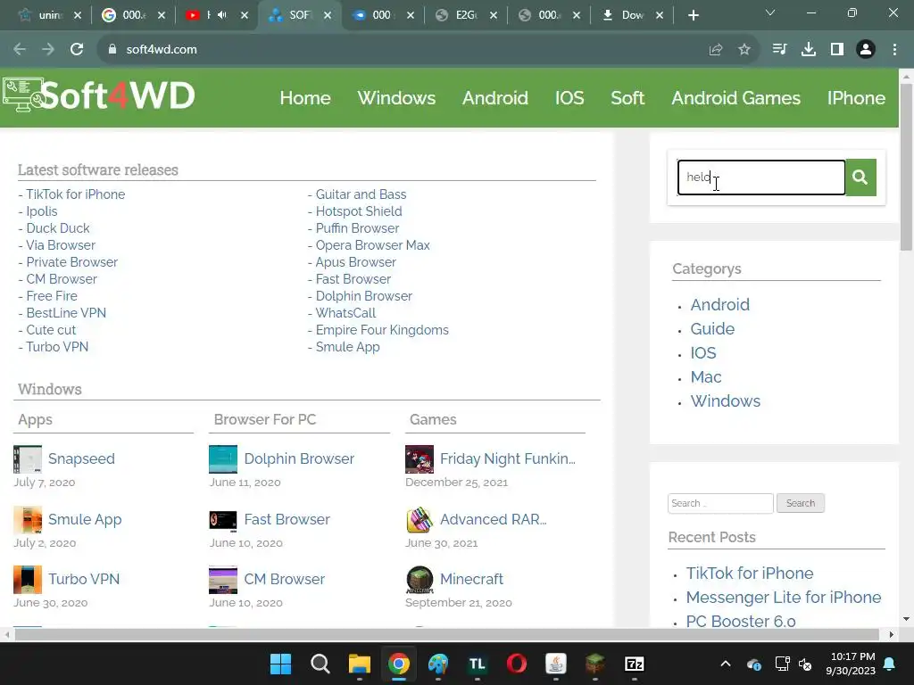Focus the top search field containing 'held'
Viewport: 914px width, 685px height.
point(761,177)
